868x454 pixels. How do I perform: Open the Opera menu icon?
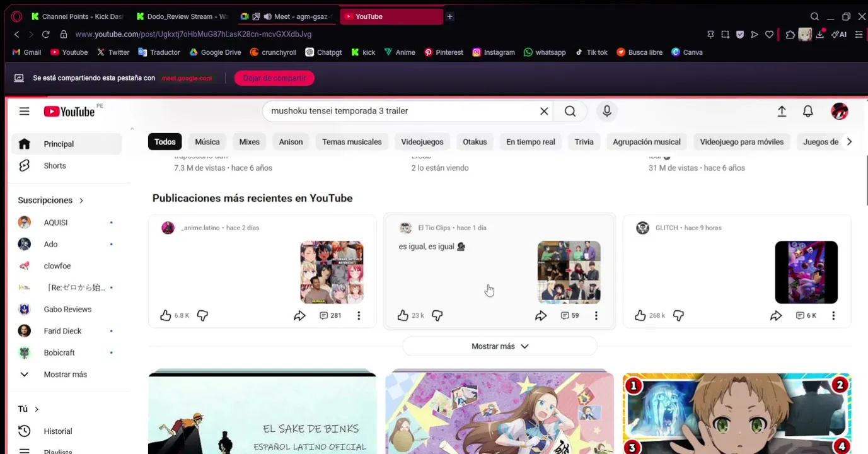tap(17, 16)
